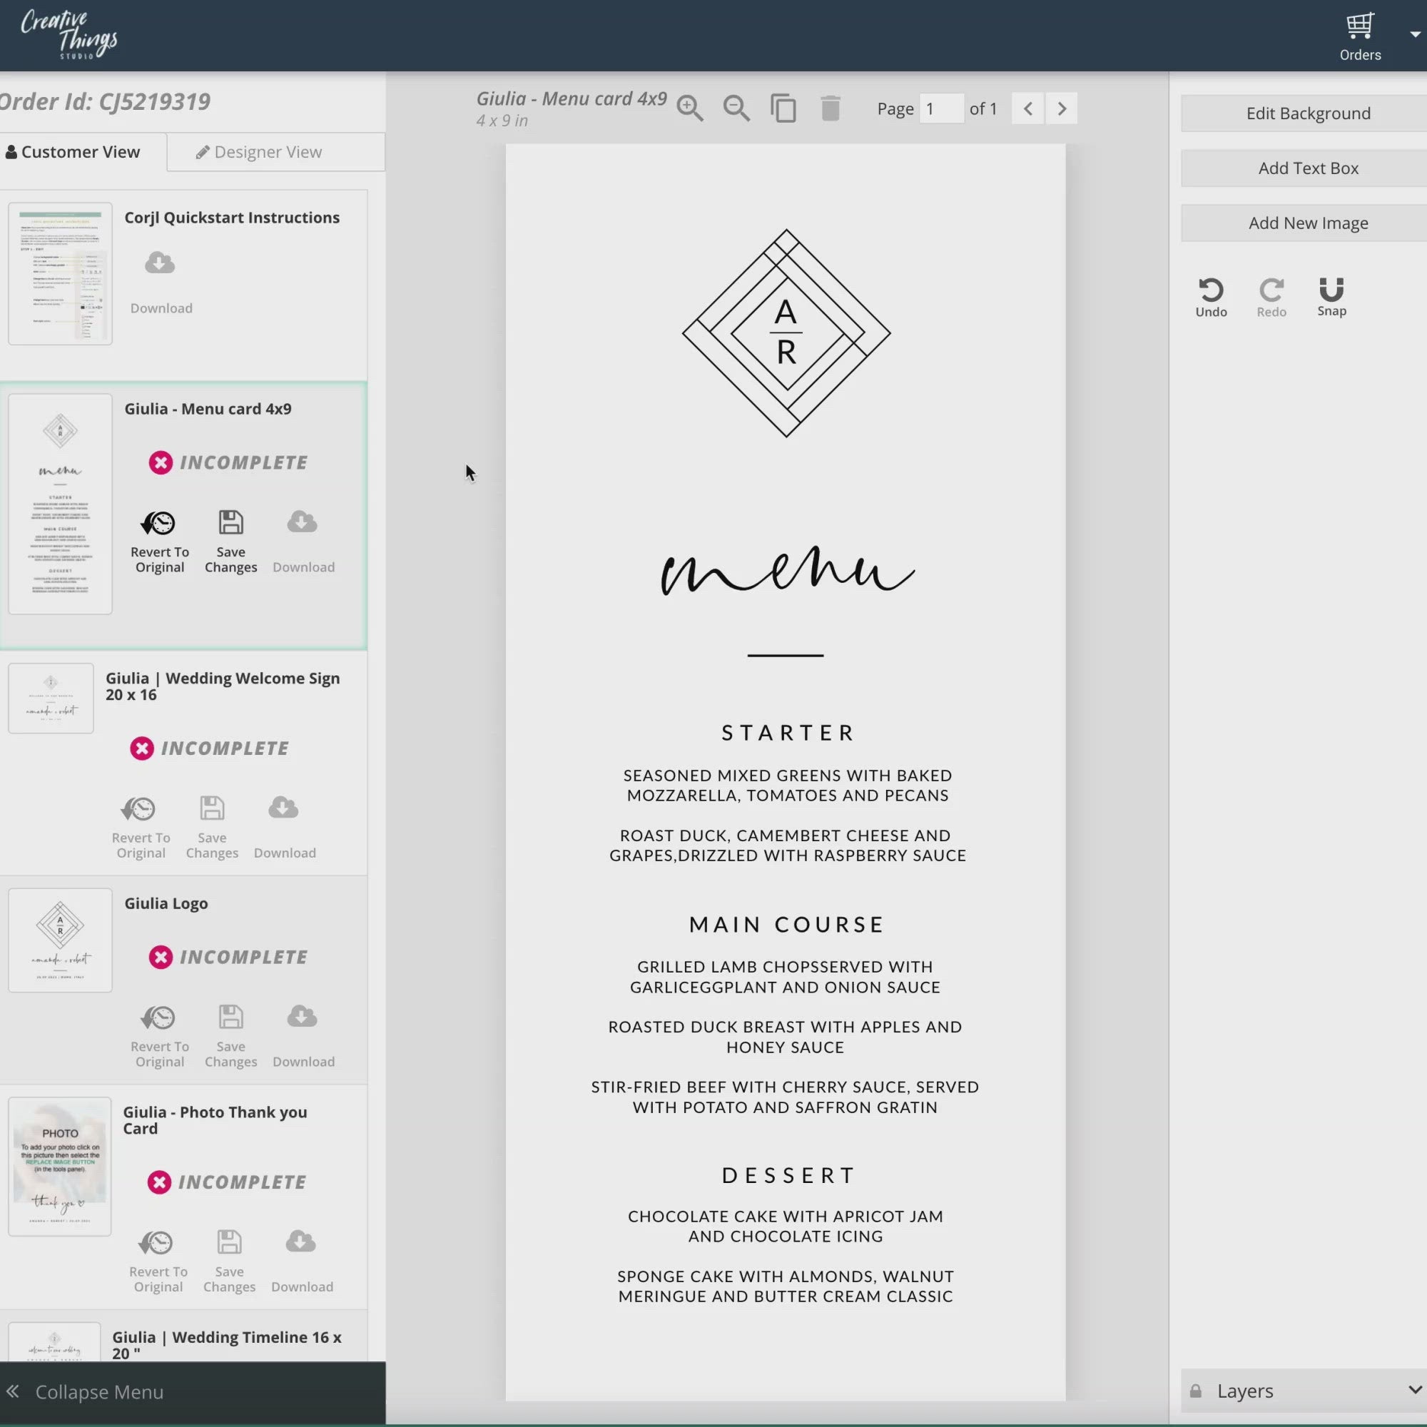Zoom out of the menu card

736,108
